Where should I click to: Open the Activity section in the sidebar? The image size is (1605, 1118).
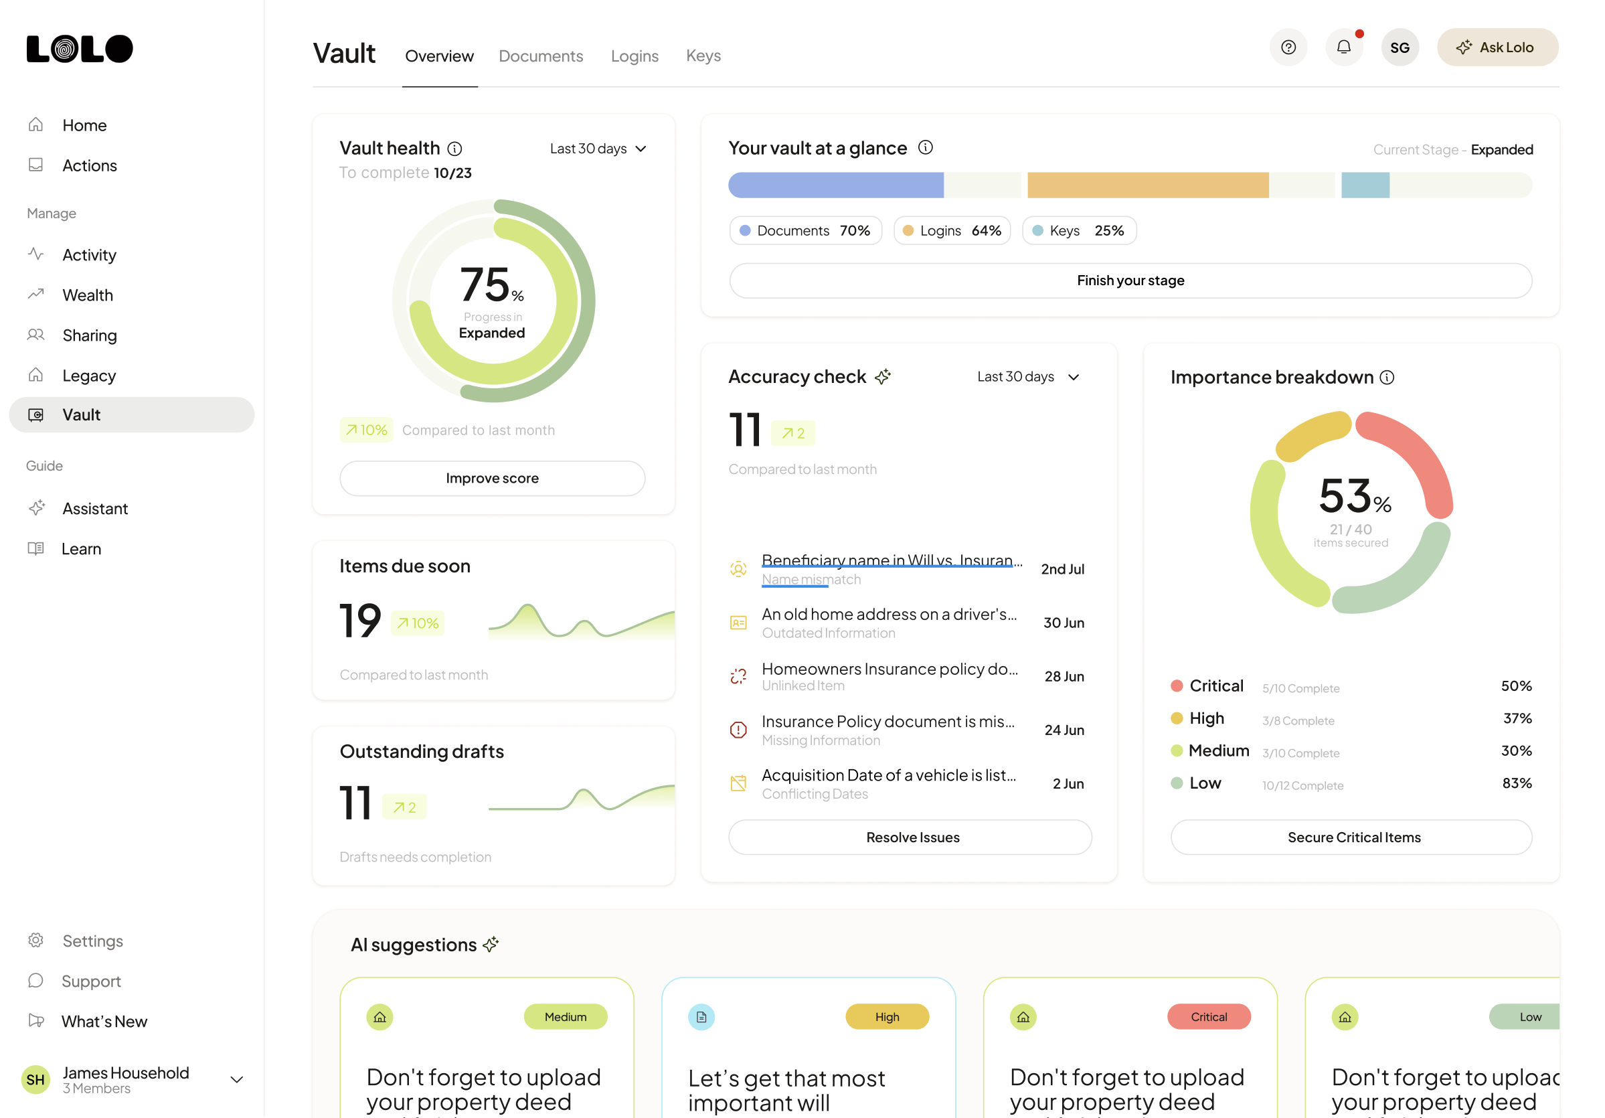click(x=89, y=254)
